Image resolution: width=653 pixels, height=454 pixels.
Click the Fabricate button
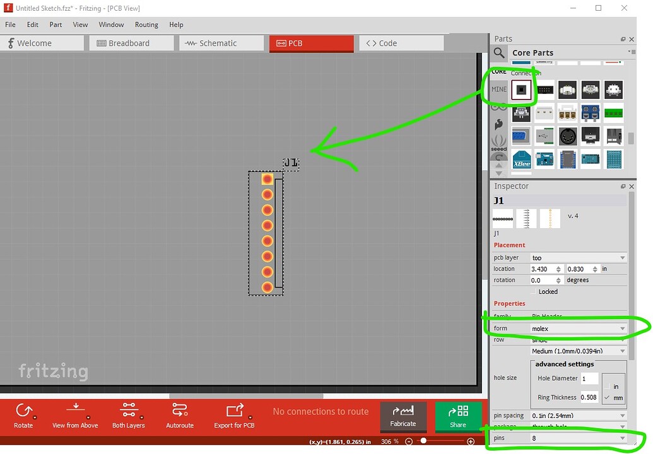403,417
